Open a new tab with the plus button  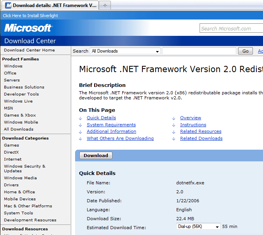105,5
